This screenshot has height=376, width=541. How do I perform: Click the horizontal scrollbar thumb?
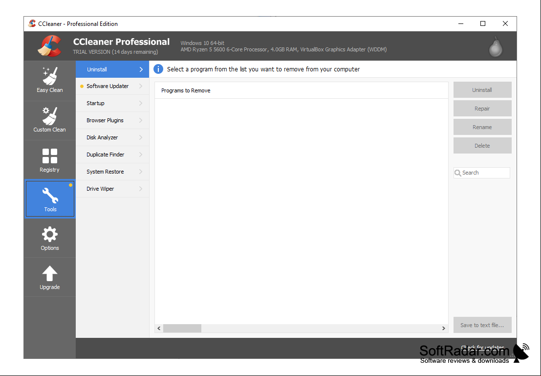pos(182,329)
